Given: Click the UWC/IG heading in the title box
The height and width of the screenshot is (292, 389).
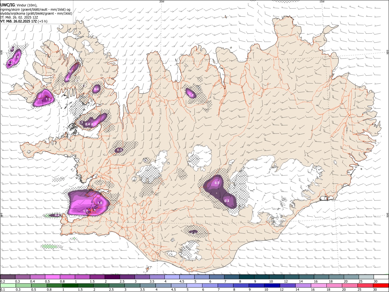Looking at the screenshot, I should pos(7,5).
